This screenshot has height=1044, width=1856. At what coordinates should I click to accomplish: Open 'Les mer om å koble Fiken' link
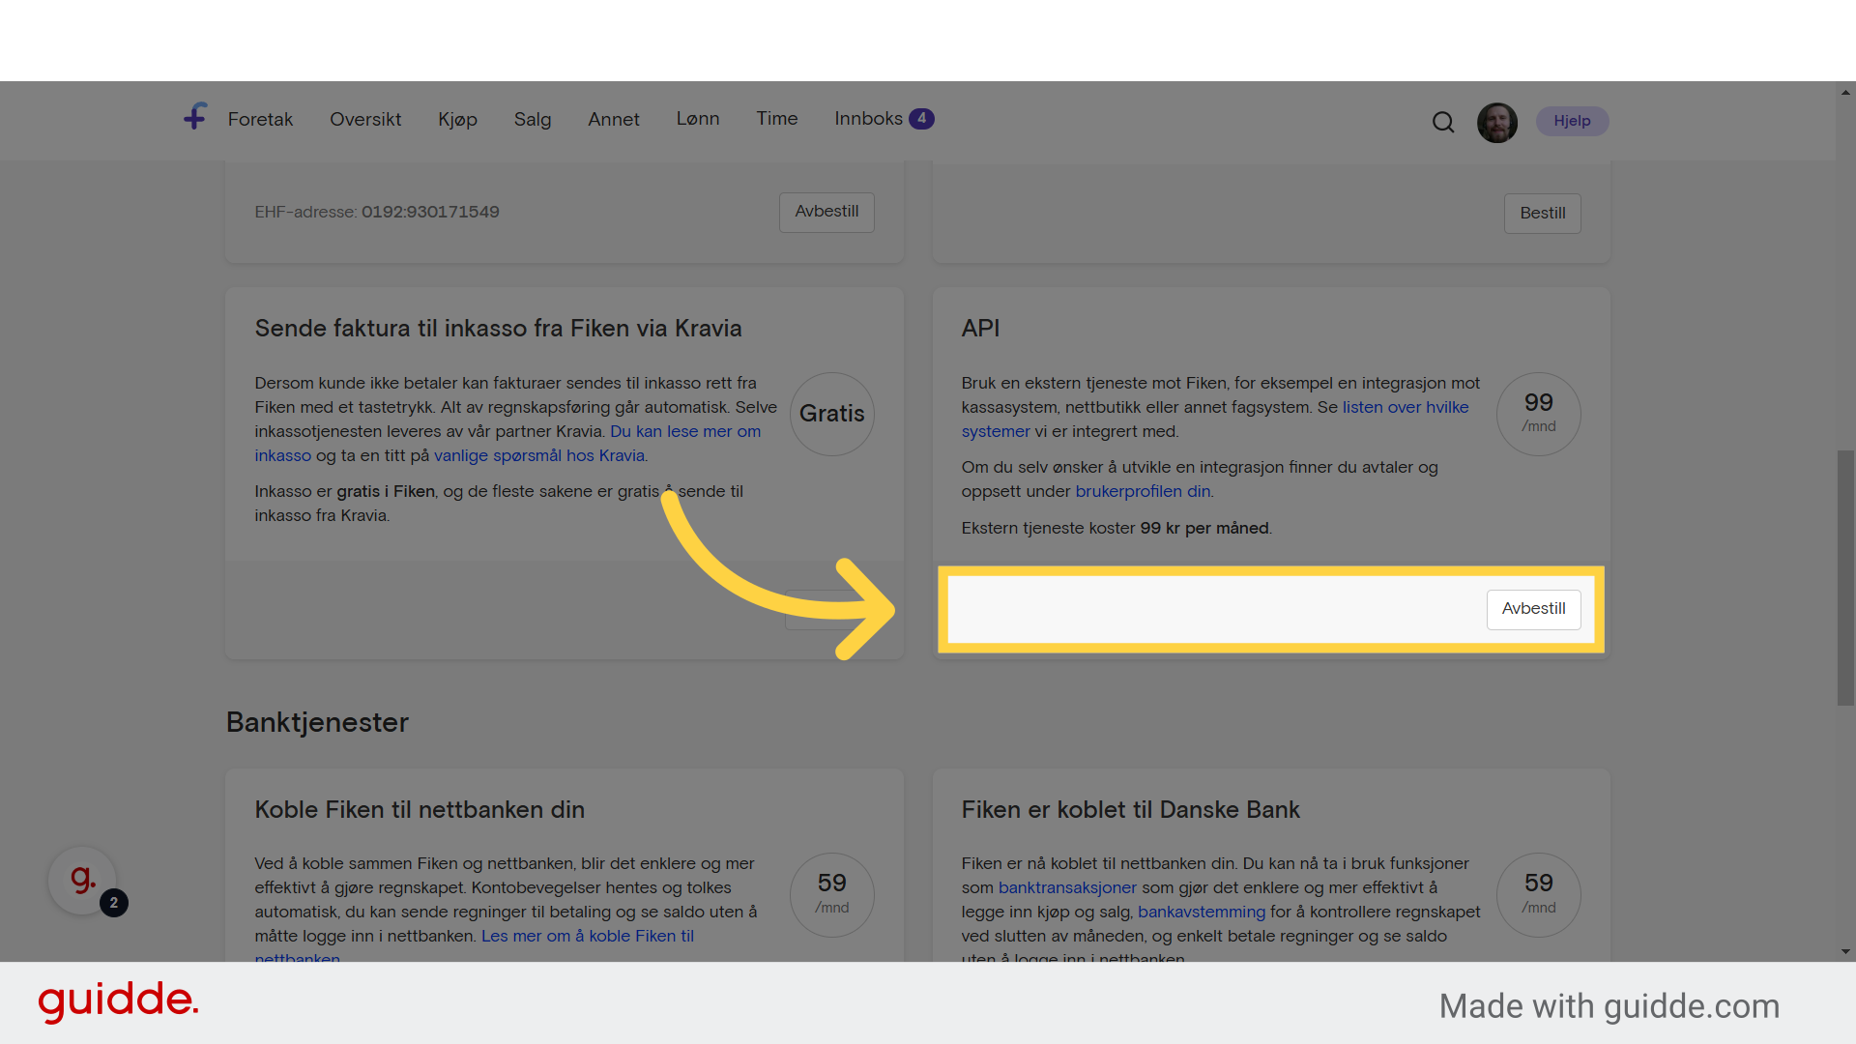[588, 936]
